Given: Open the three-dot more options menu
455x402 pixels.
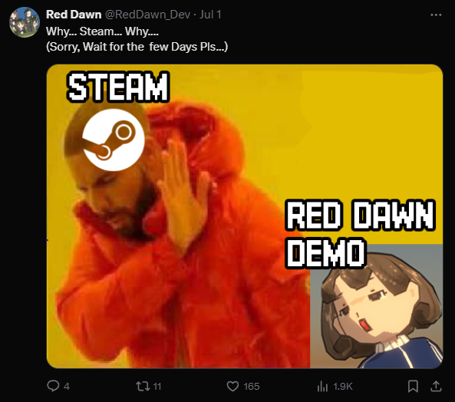Looking at the screenshot, I should point(436,15).
